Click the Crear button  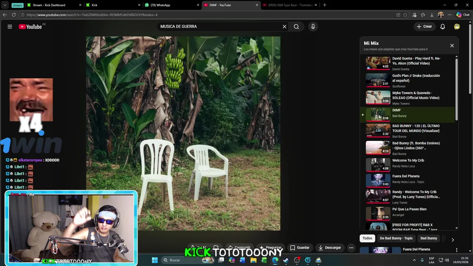click(424, 27)
